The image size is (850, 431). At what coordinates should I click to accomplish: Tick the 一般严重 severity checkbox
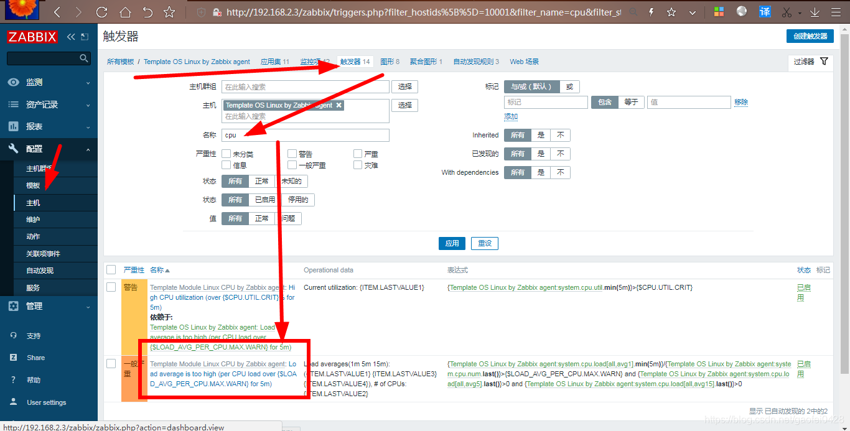292,165
